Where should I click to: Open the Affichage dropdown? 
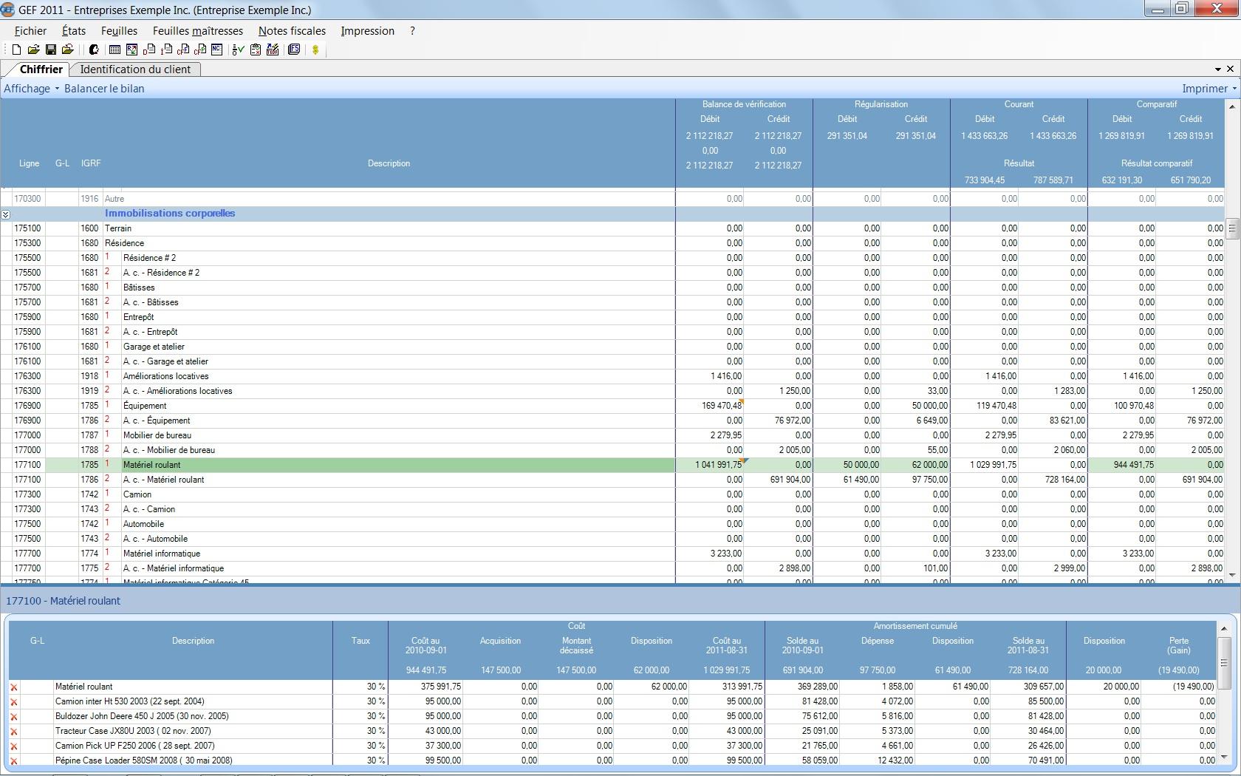[31, 89]
